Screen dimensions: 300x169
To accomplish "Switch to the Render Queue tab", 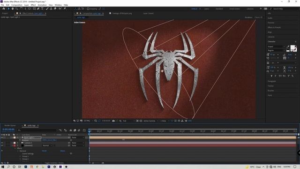I will 10,125.
